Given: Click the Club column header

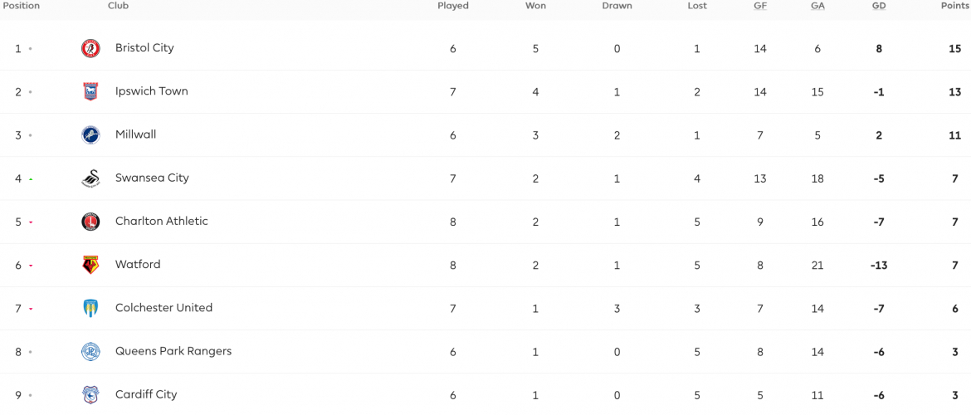Looking at the screenshot, I should (119, 6).
